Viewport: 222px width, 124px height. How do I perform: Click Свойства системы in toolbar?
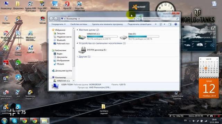point(79,24)
